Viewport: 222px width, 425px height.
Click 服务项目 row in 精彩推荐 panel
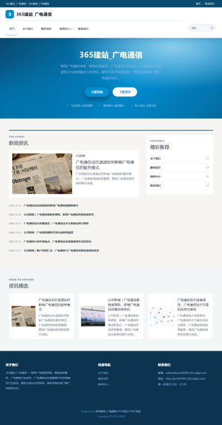179,167
